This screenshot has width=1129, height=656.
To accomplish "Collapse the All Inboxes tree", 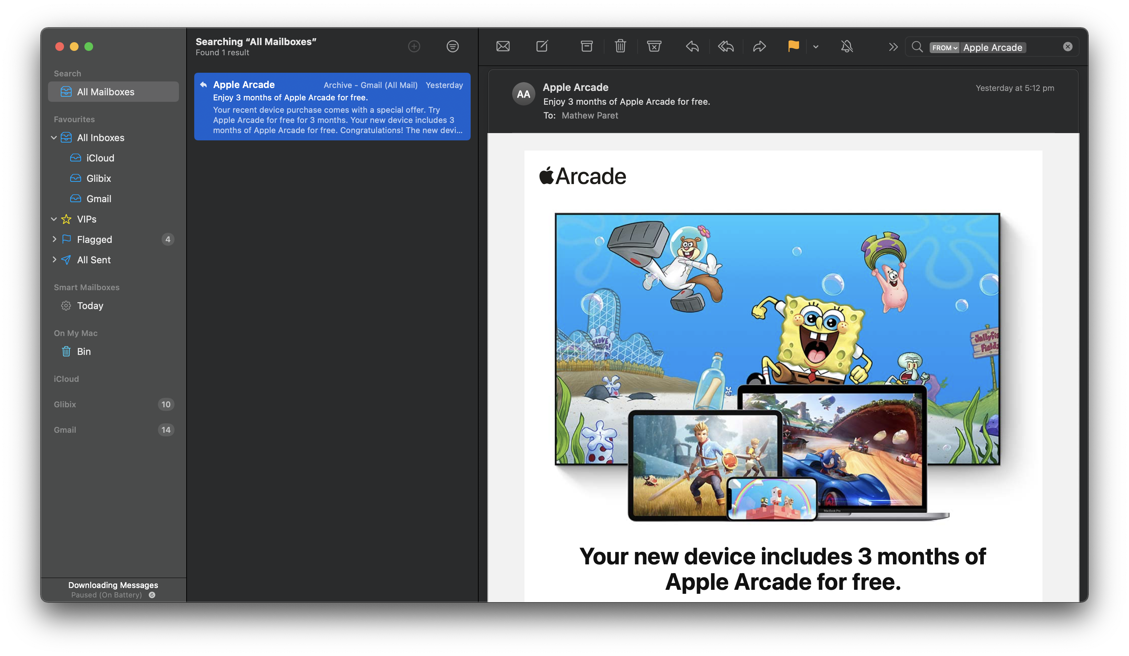I will tap(54, 137).
